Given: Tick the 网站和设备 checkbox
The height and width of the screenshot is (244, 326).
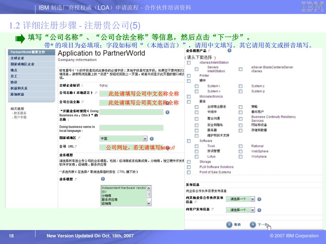Looking at the screenshot, I should pyautogui.click(x=241, y=125).
